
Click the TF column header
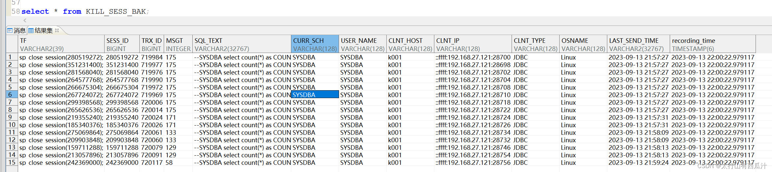tap(61, 44)
